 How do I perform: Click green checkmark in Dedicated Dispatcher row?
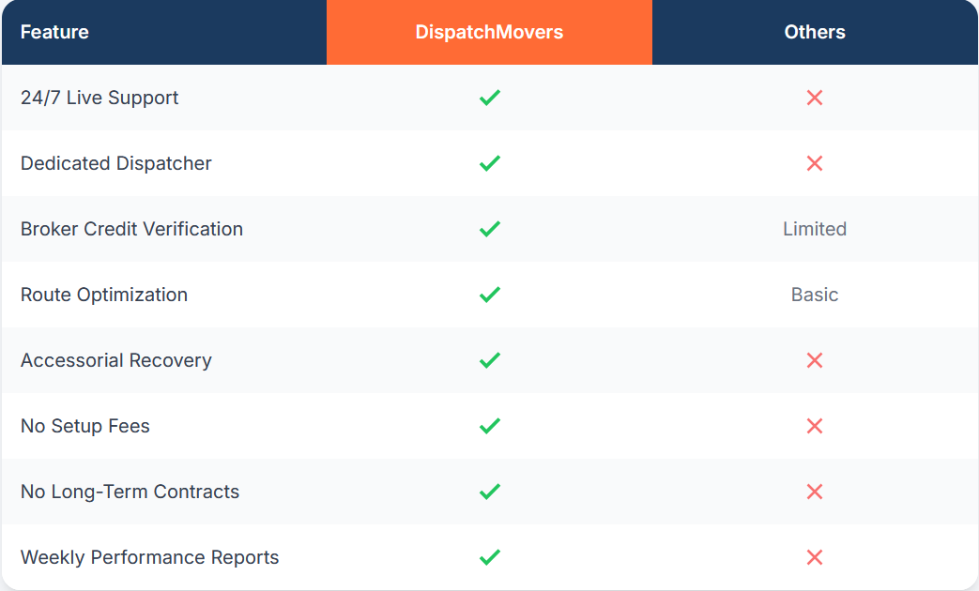pos(489,163)
